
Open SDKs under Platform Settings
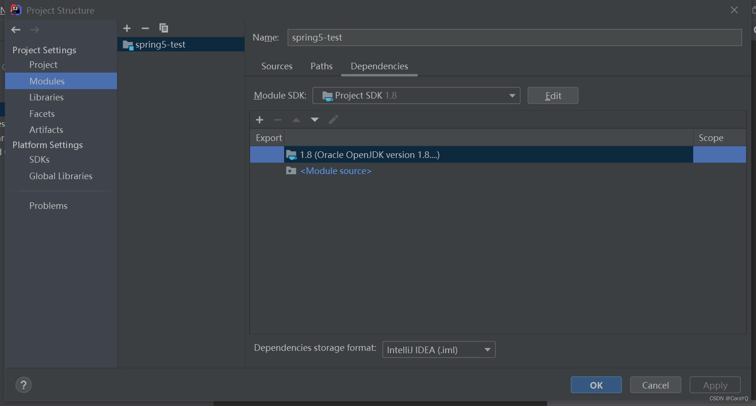[39, 159]
